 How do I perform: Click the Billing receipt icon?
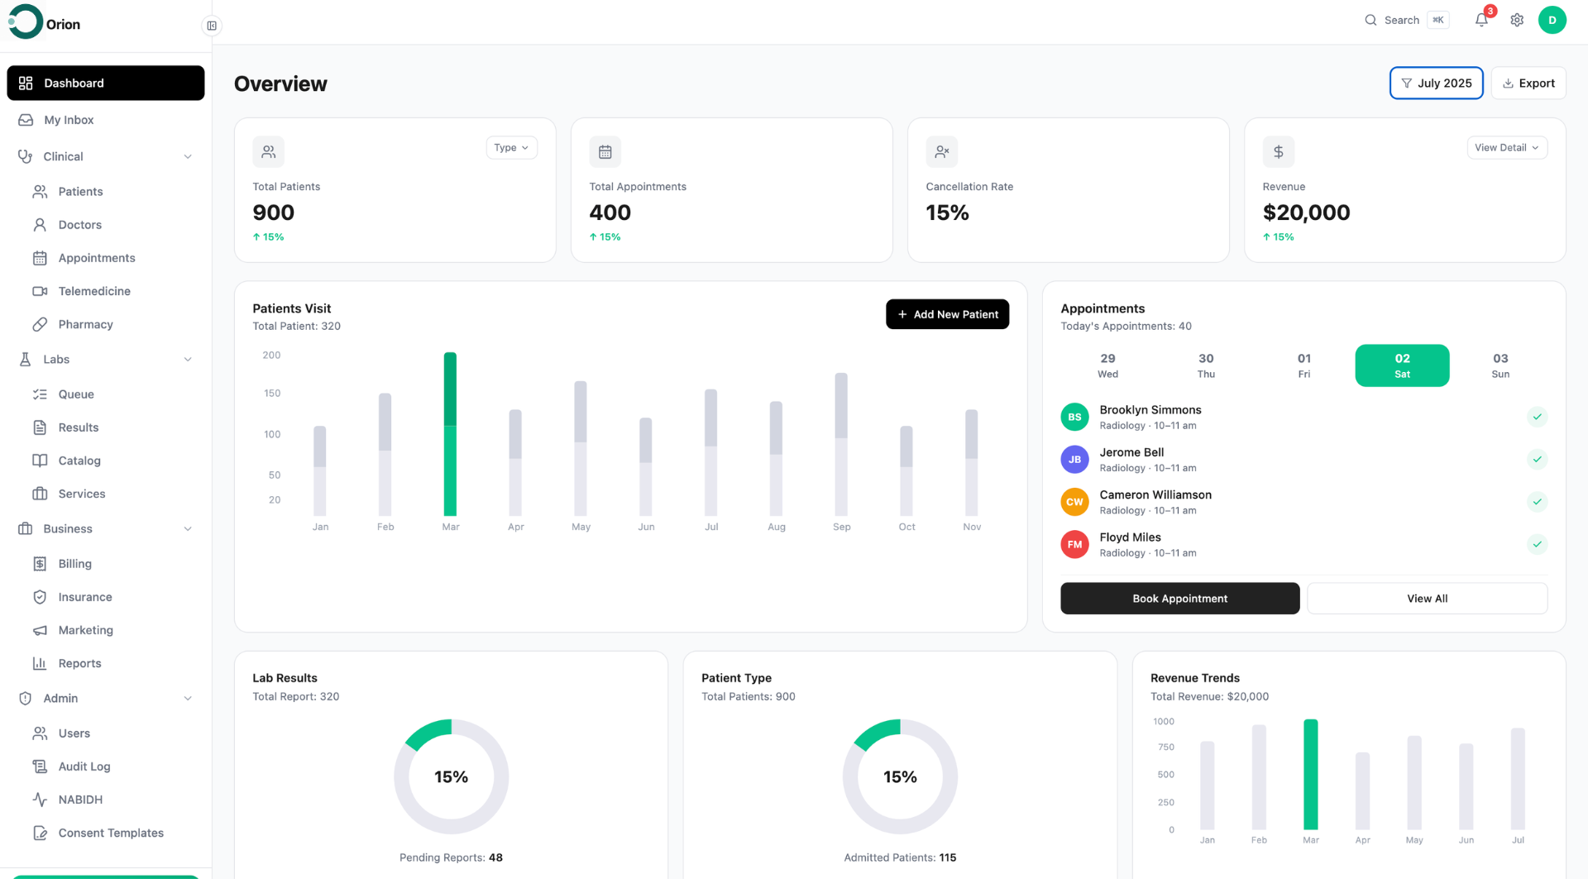pyautogui.click(x=40, y=564)
